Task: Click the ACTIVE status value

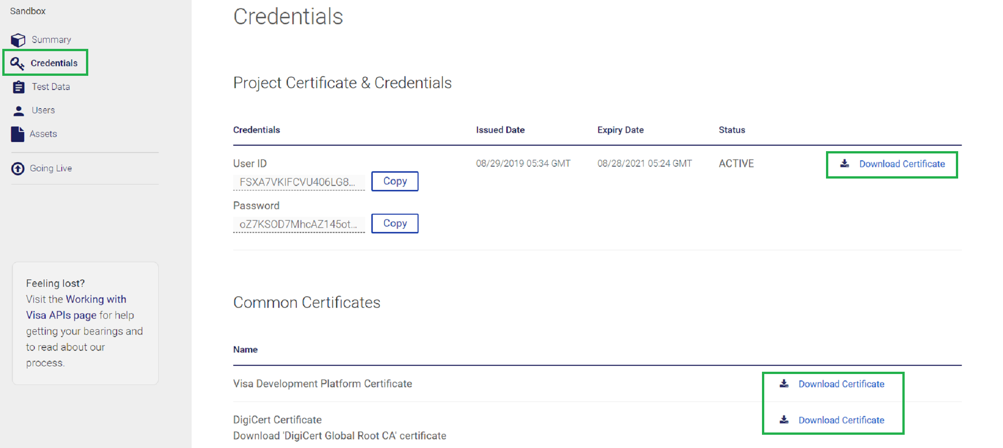Action: click(736, 163)
